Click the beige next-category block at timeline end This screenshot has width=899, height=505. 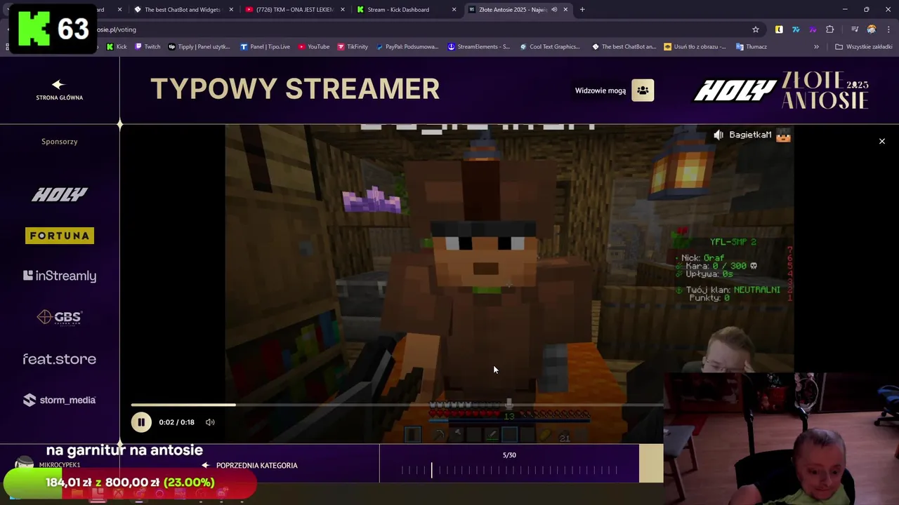tap(651, 464)
